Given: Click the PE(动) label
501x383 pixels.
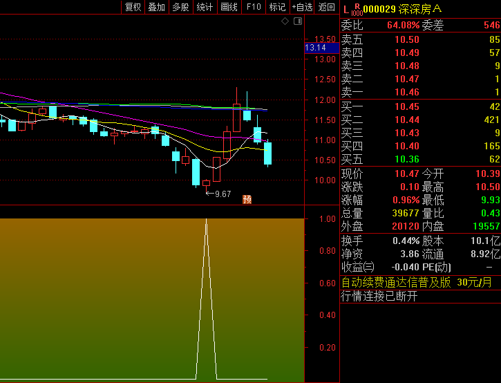Looking at the screenshot, I should [437, 267].
